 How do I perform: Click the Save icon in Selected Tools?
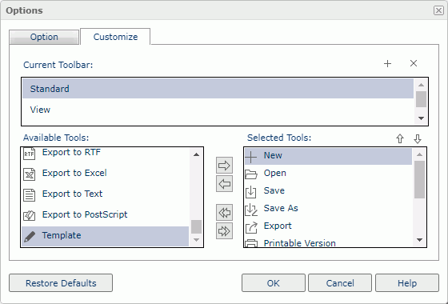(x=251, y=192)
